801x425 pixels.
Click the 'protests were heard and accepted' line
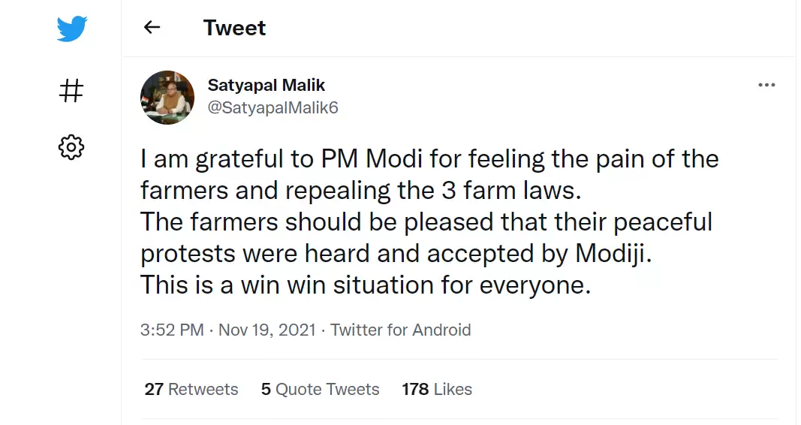coord(396,254)
